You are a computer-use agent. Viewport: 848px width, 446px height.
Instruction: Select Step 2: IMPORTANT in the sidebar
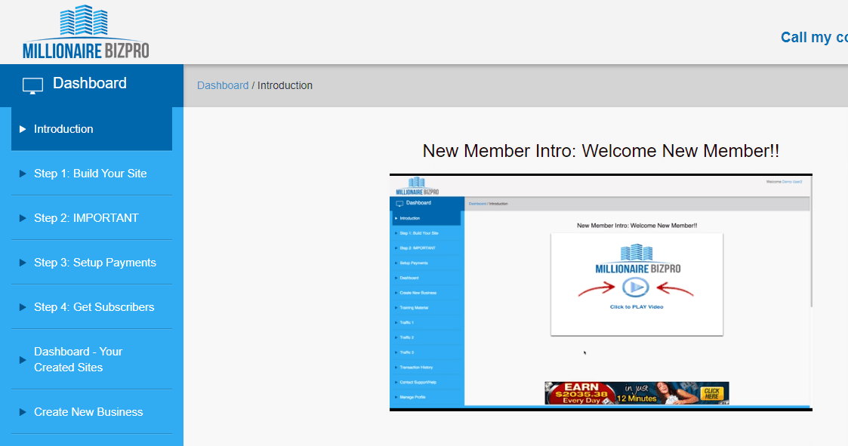[91, 218]
